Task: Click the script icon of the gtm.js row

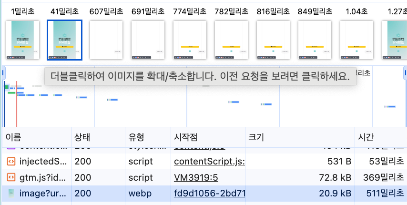Action: pos(11,177)
